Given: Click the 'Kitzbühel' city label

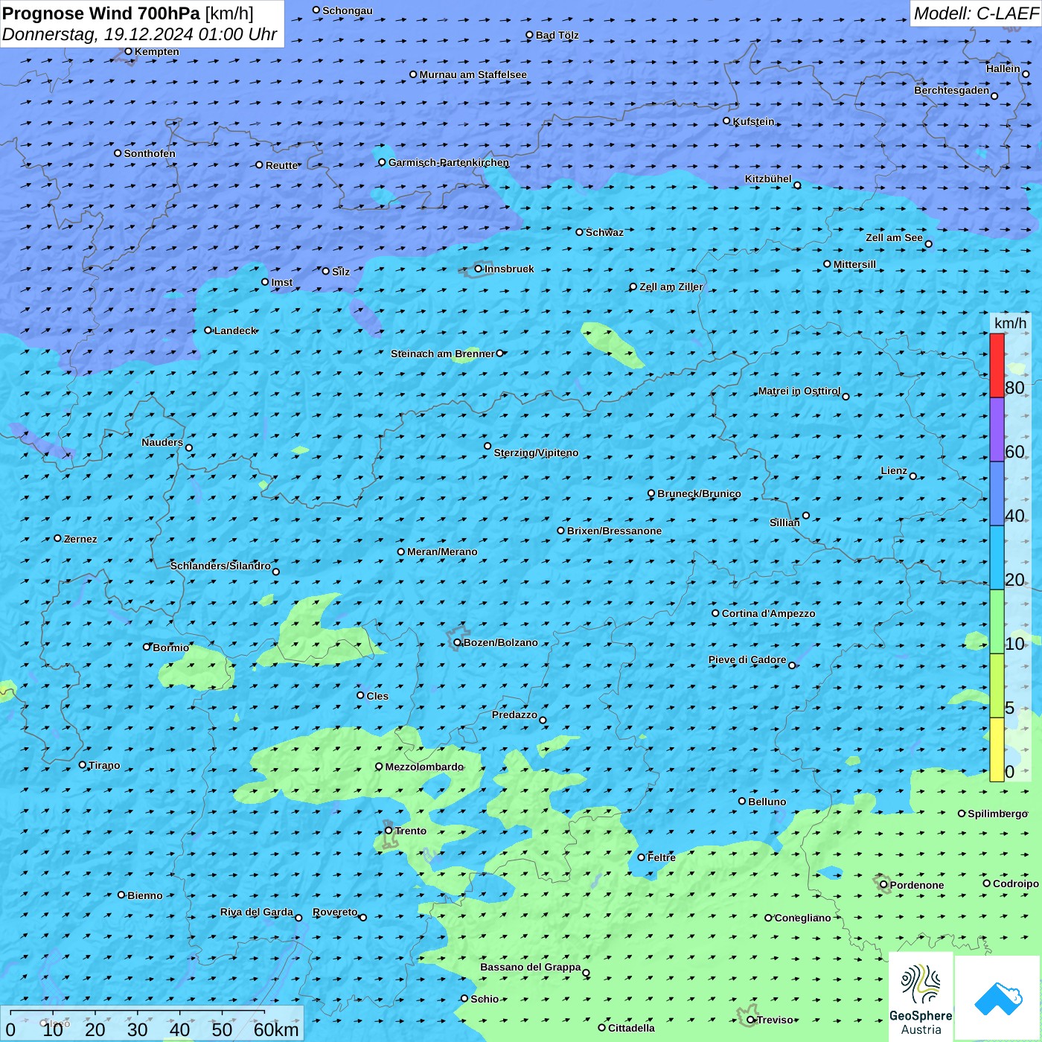Looking at the screenshot, I should tap(768, 179).
